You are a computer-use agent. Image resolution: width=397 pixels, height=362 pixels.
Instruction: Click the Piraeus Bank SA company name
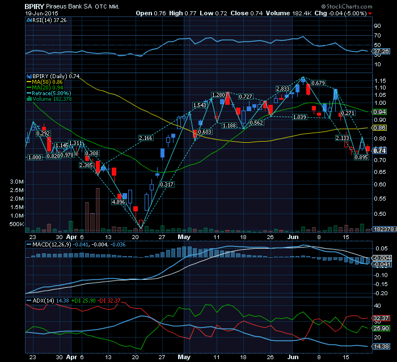[x=69, y=6]
